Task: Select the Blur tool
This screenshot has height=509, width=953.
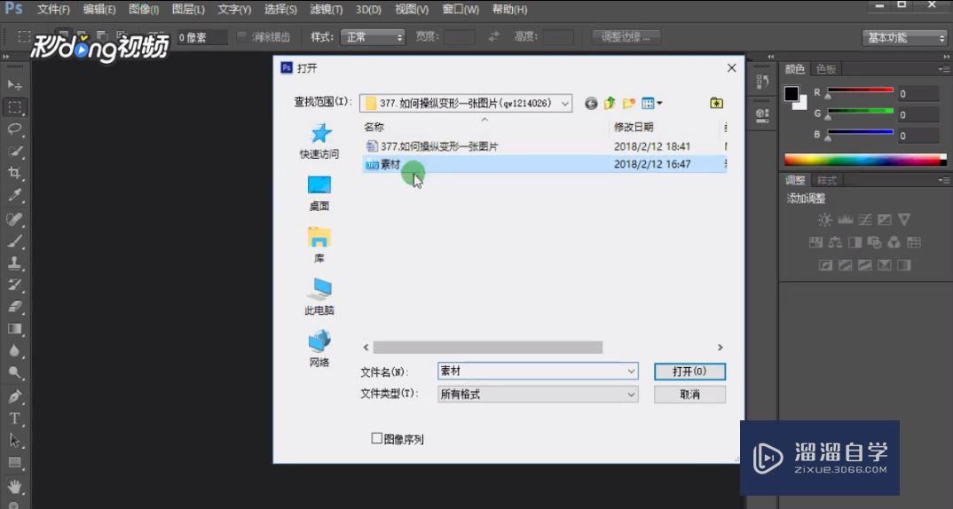Action: 14,350
